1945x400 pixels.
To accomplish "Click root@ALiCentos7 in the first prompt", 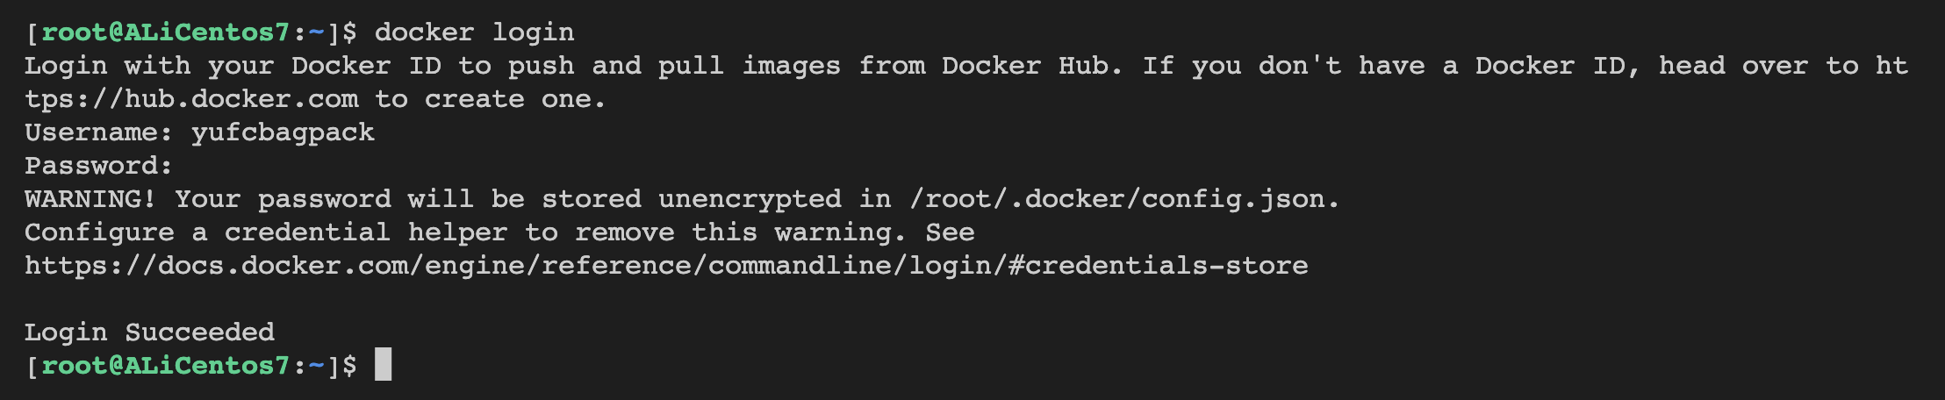I will pos(165,32).
